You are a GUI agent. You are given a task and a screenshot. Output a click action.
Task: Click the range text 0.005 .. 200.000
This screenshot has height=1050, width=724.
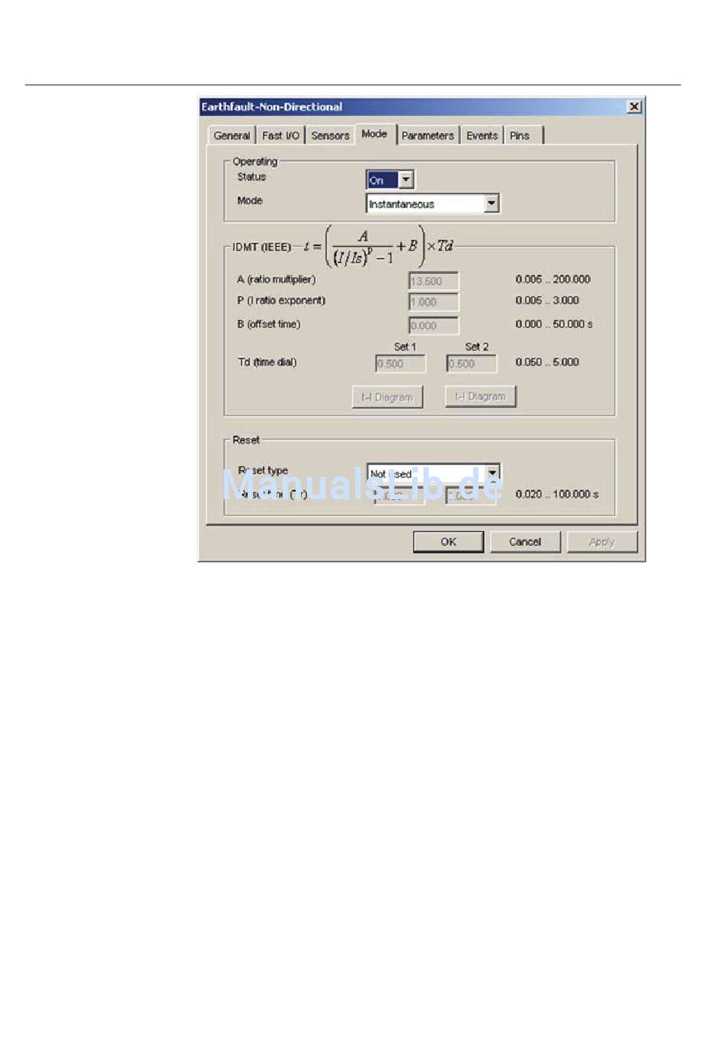click(x=553, y=280)
